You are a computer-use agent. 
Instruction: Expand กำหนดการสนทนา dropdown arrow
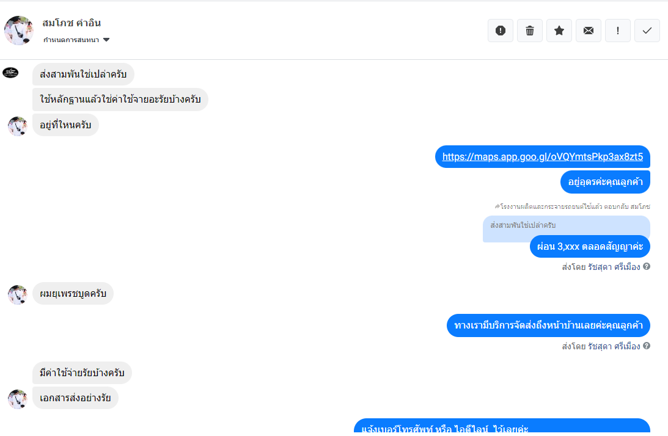point(106,40)
